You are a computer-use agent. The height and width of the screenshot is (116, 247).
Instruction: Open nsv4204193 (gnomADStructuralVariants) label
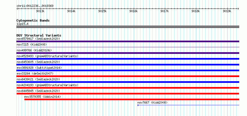(x=47, y=85)
